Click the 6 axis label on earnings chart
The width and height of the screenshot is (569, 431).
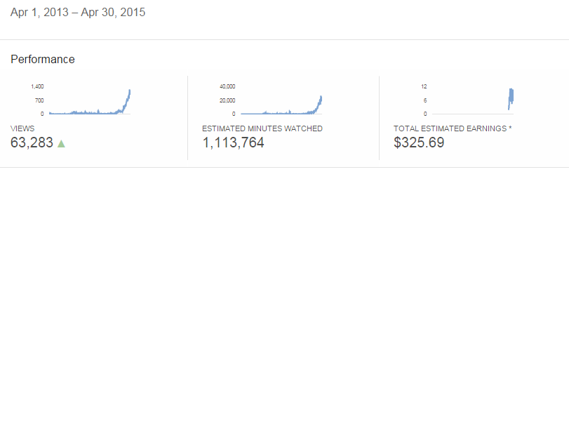425,100
